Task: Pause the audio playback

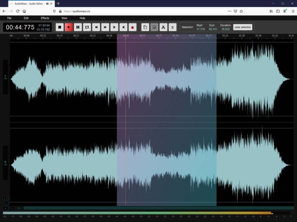Action: 78,27
